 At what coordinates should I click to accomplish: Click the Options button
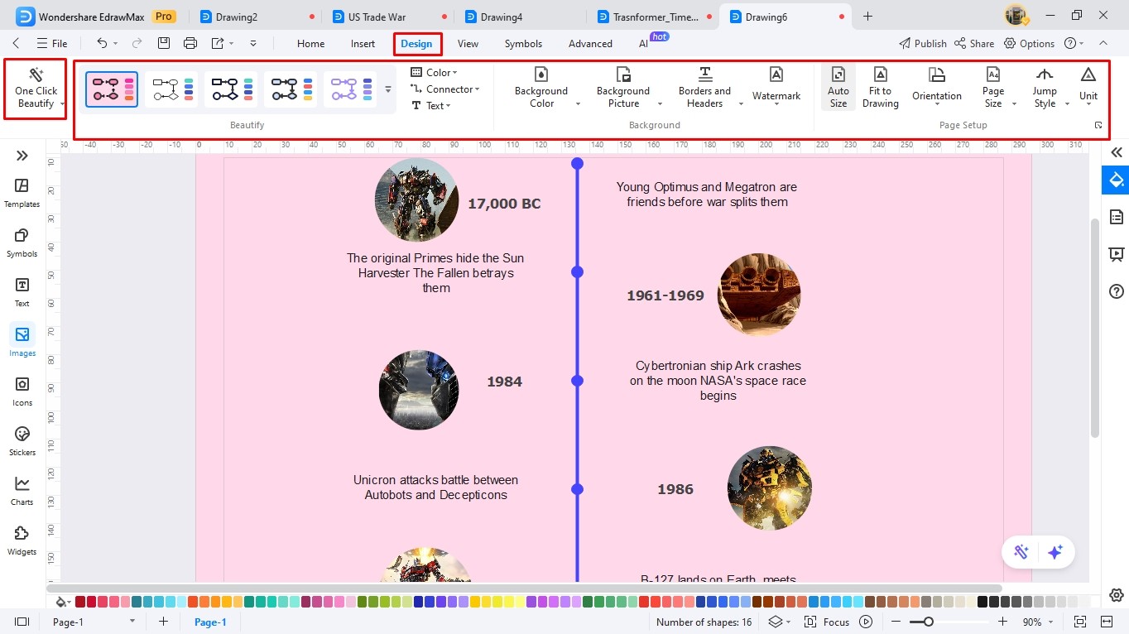click(1030, 43)
